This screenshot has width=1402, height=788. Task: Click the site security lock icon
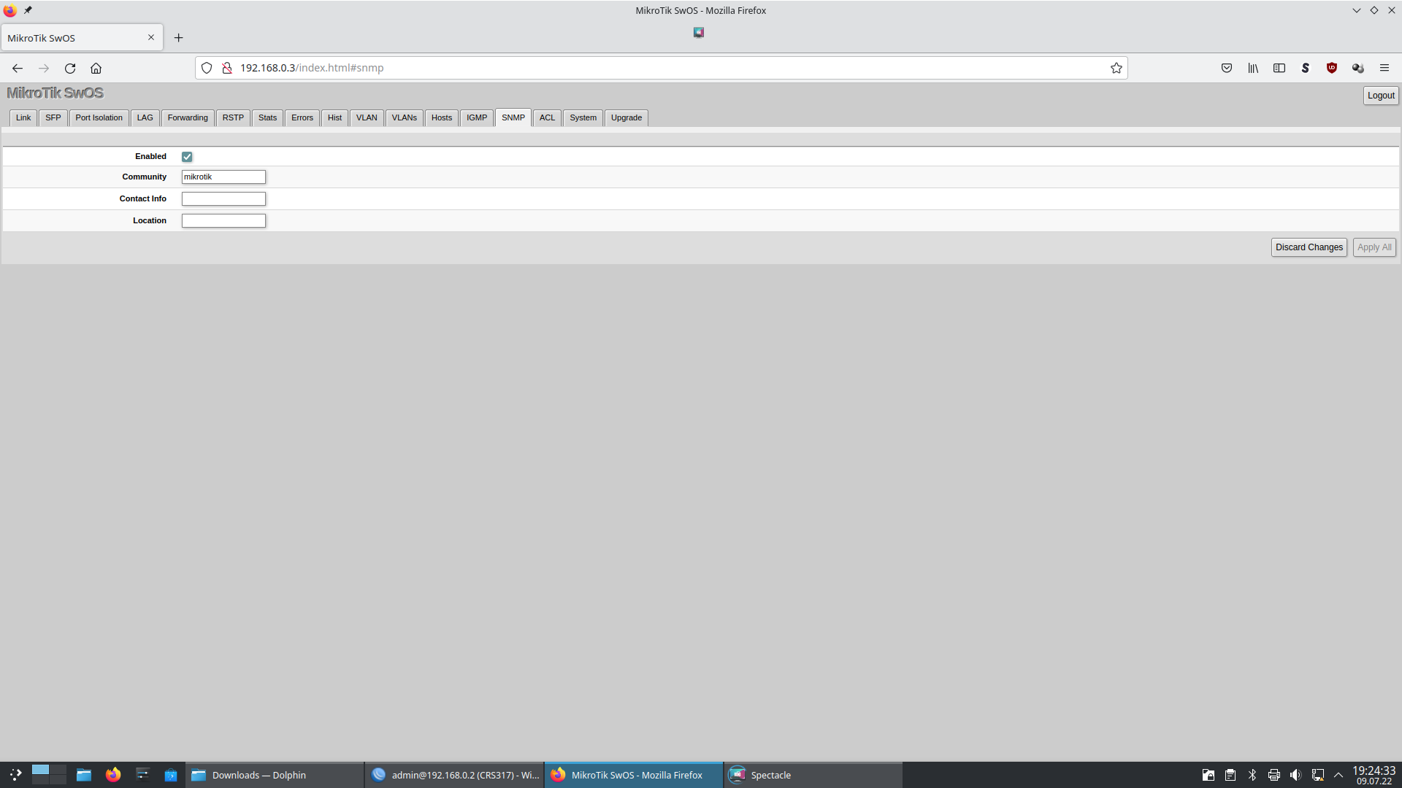coord(227,68)
